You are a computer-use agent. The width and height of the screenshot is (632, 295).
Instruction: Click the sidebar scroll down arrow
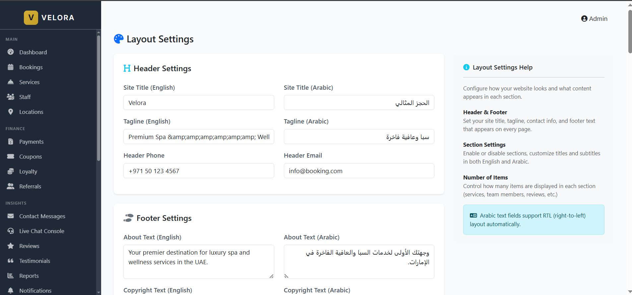[98, 292]
